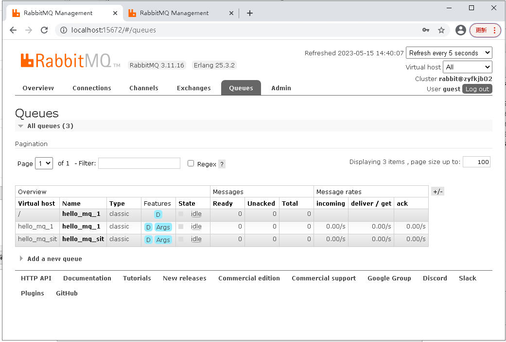This screenshot has width=506, height=342.
Task: View site information icon in address bar
Action: click(64, 30)
